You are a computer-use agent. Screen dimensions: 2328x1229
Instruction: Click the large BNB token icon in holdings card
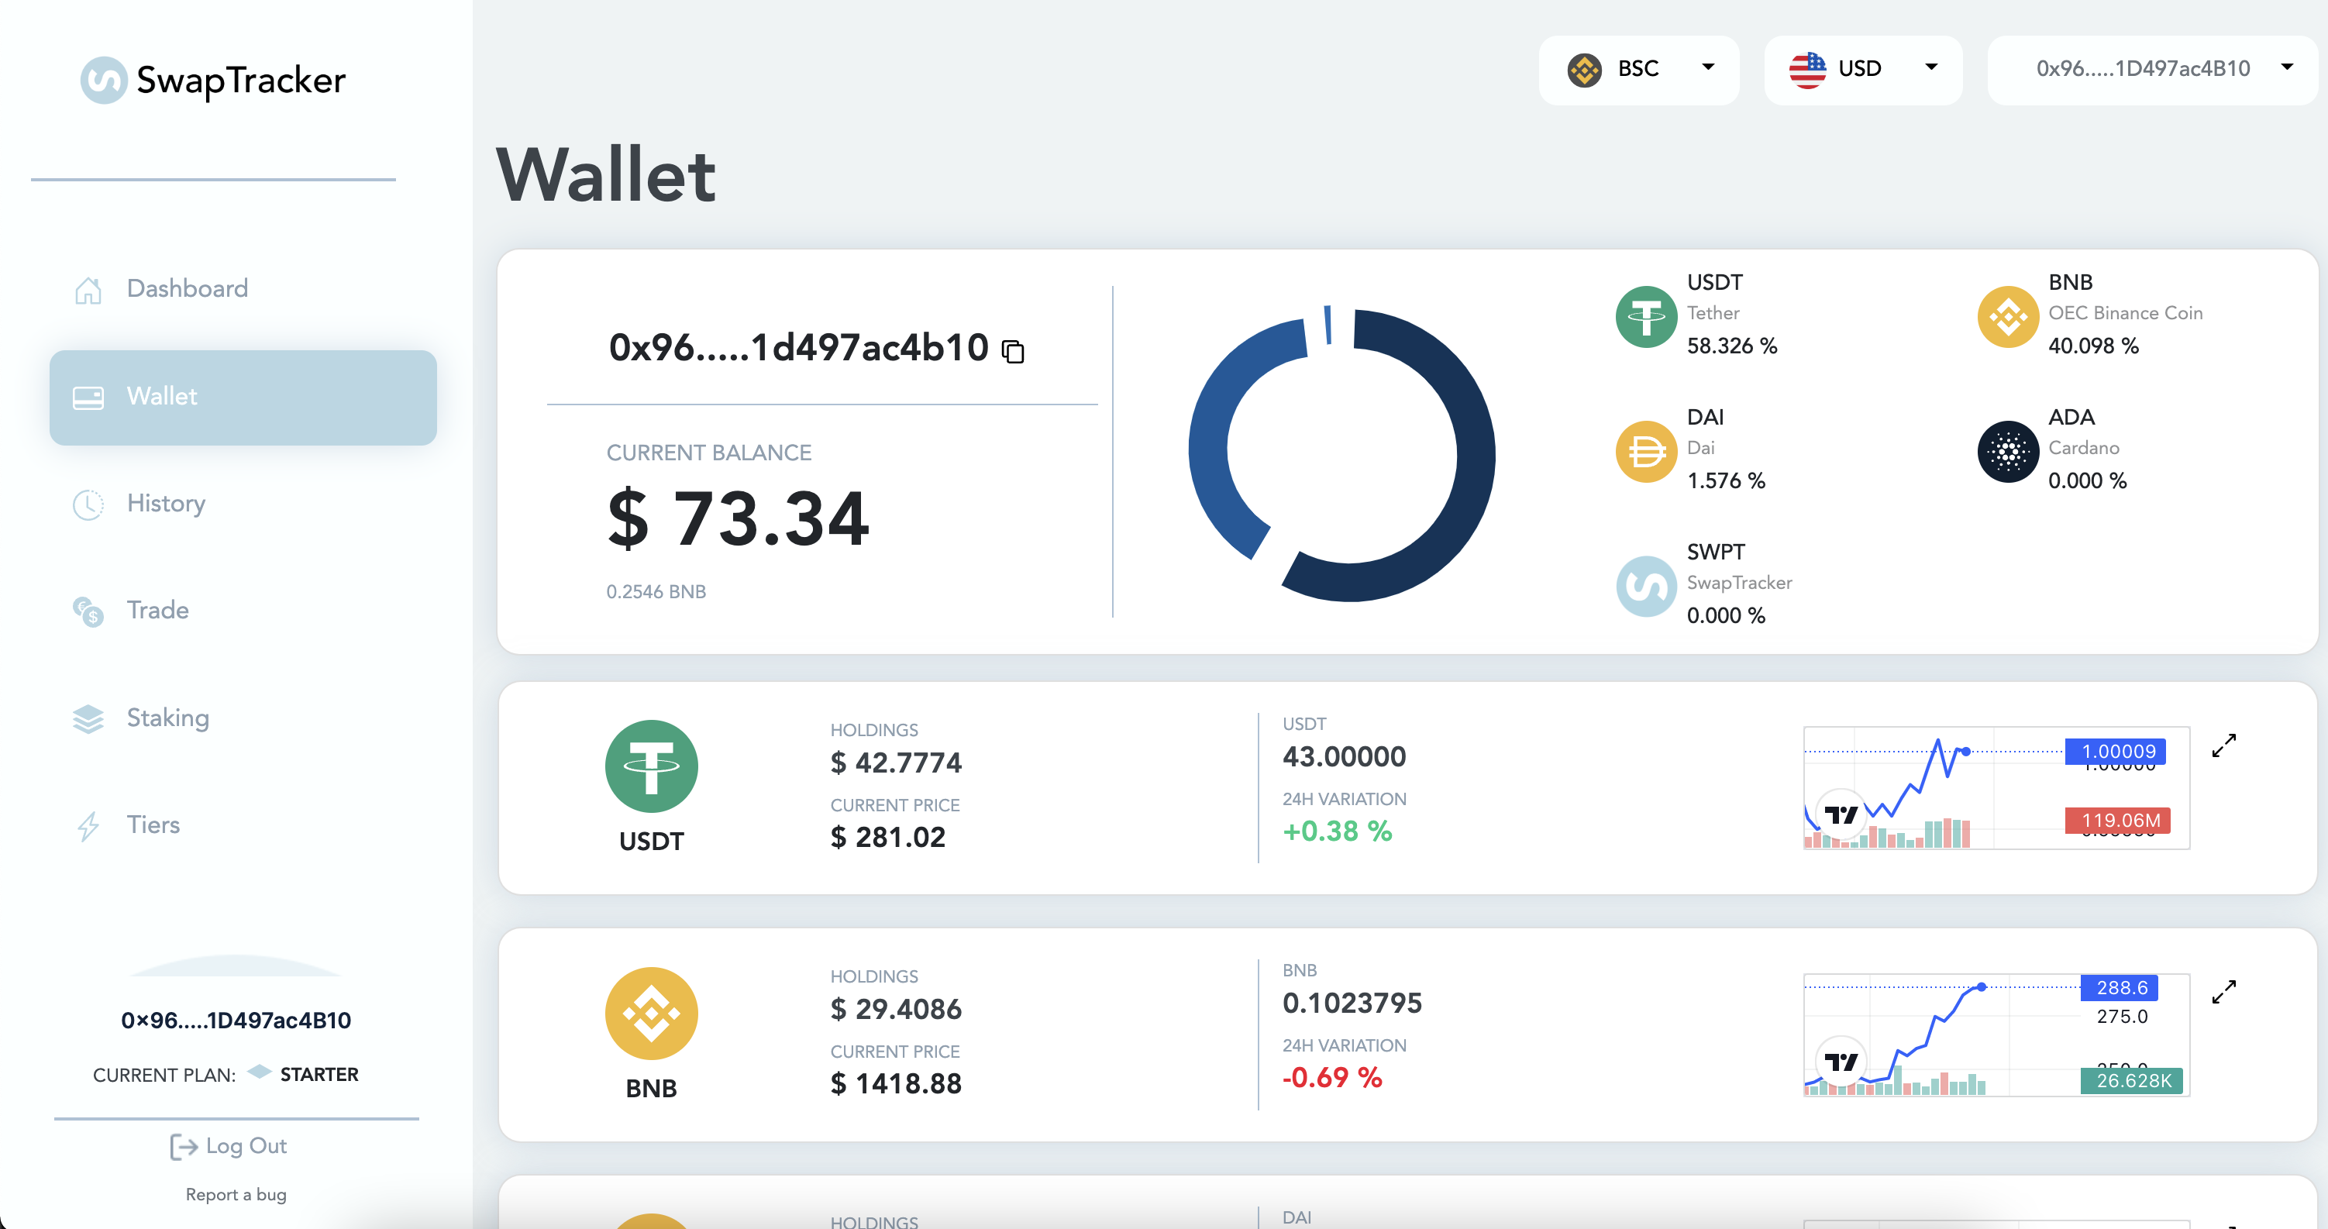651,1013
